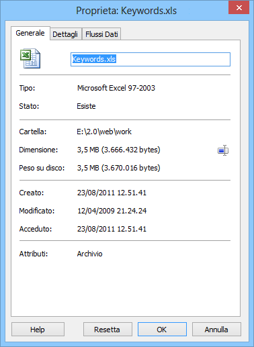Close the Proprieta dialog window
Viewport: 254px width, 347px height.
239,7
